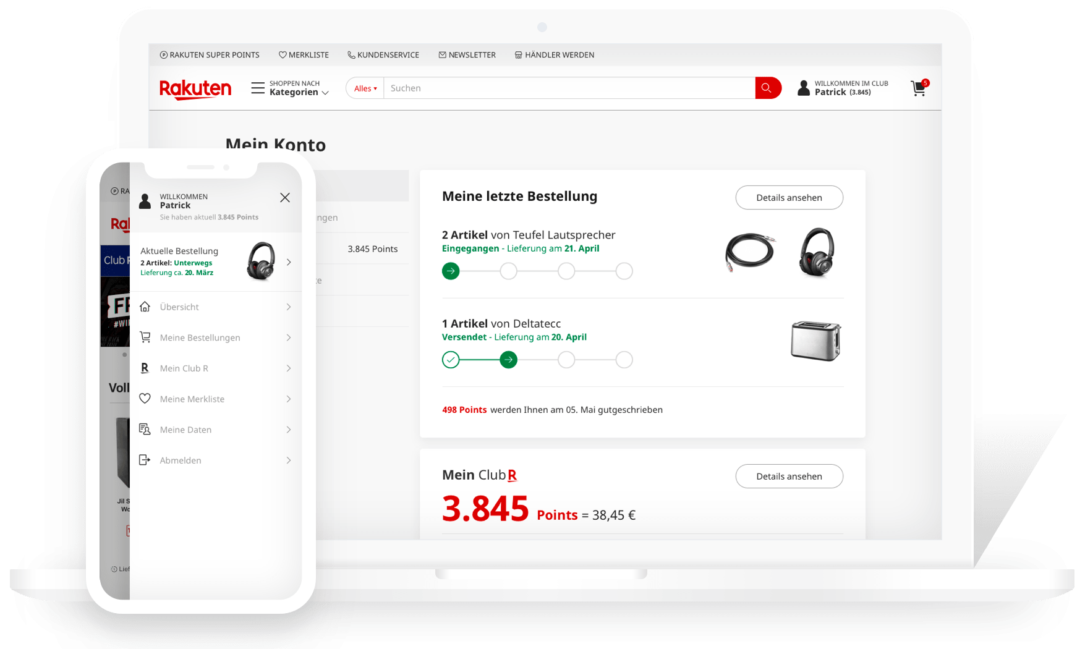Click Patrick (3.845) account label
1085x649 pixels.
point(843,92)
